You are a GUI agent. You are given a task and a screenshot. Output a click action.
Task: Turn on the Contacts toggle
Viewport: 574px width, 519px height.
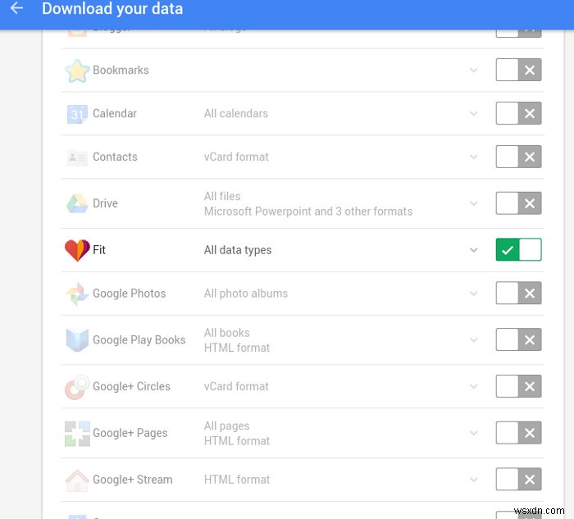coord(518,157)
